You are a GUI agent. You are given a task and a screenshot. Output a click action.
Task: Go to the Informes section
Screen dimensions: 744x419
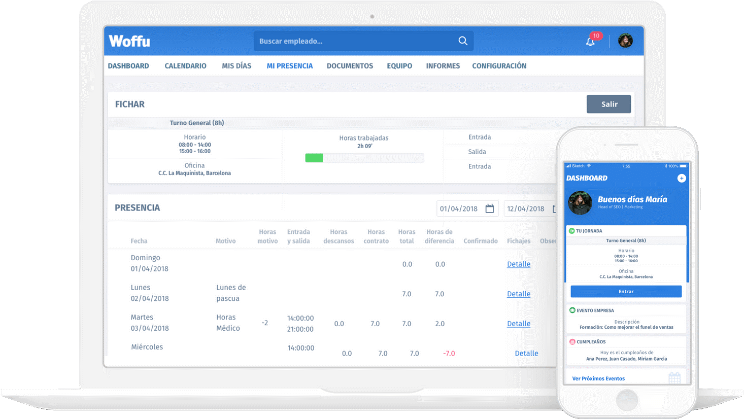[x=443, y=66]
